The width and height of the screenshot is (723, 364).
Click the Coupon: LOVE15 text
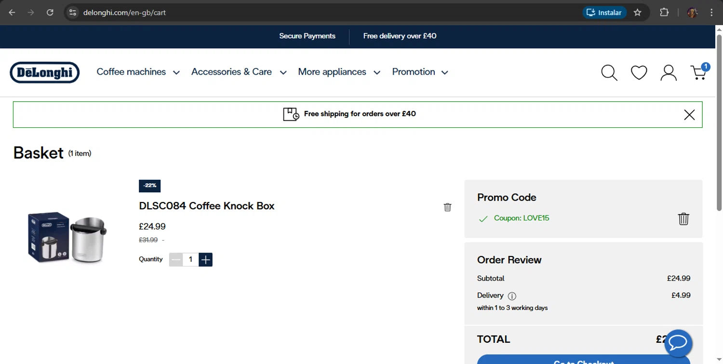click(x=522, y=218)
